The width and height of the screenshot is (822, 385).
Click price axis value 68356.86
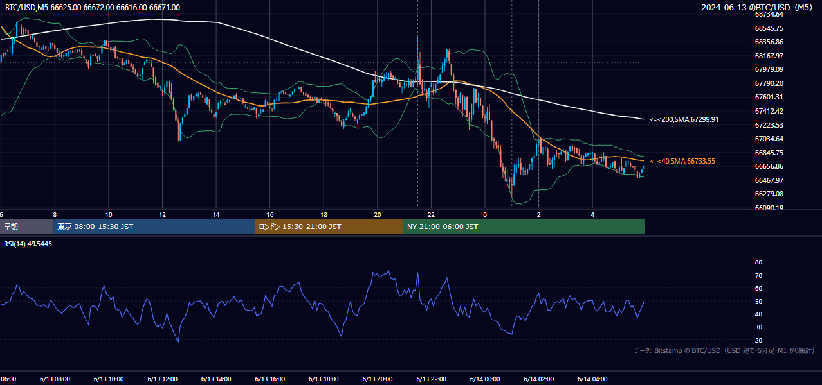click(x=769, y=42)
